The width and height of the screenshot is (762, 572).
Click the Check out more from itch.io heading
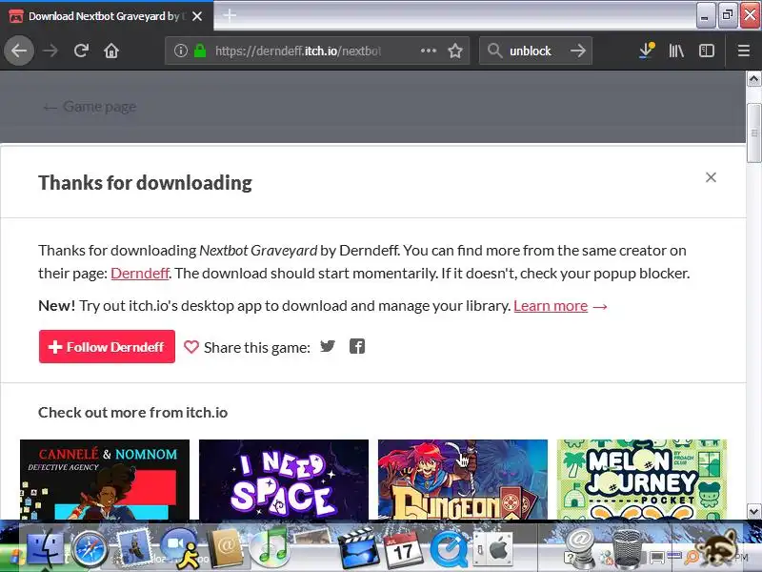coord(132,413)
